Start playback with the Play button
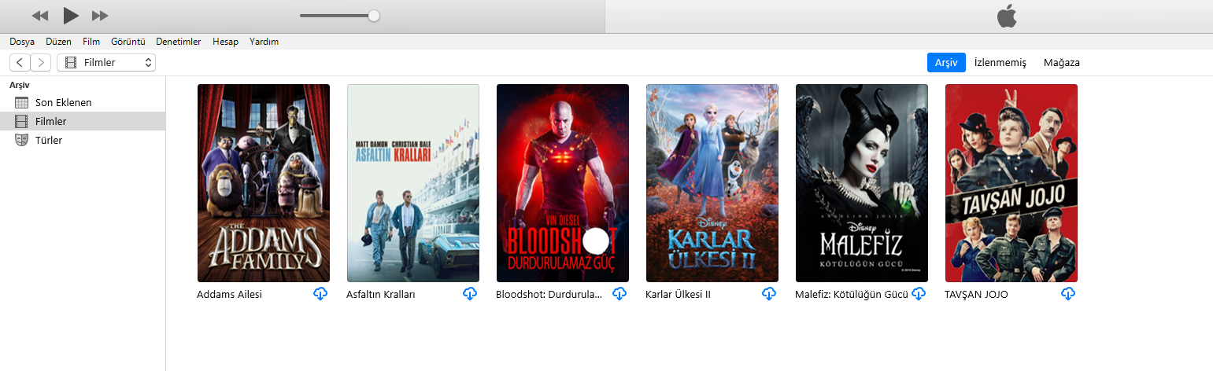This screenshot has height=371, width=1213. (x=71, y=15)
